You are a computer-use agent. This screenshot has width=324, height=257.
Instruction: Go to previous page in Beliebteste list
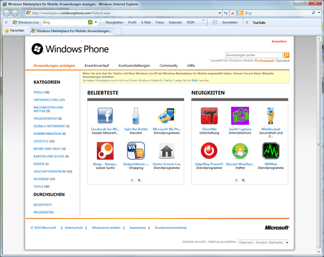132,180
